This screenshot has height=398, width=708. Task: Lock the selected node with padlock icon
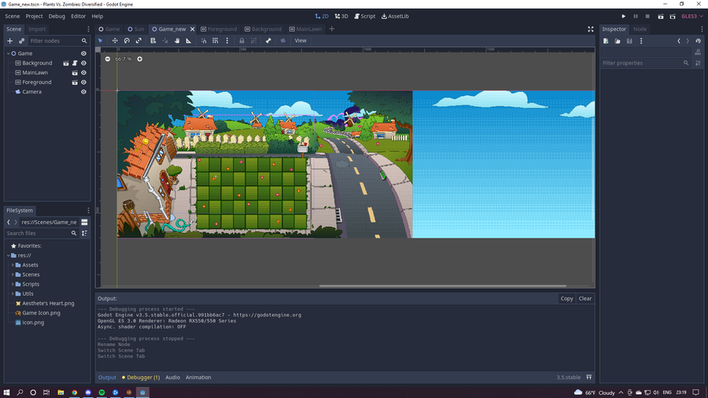click(242, 41)
